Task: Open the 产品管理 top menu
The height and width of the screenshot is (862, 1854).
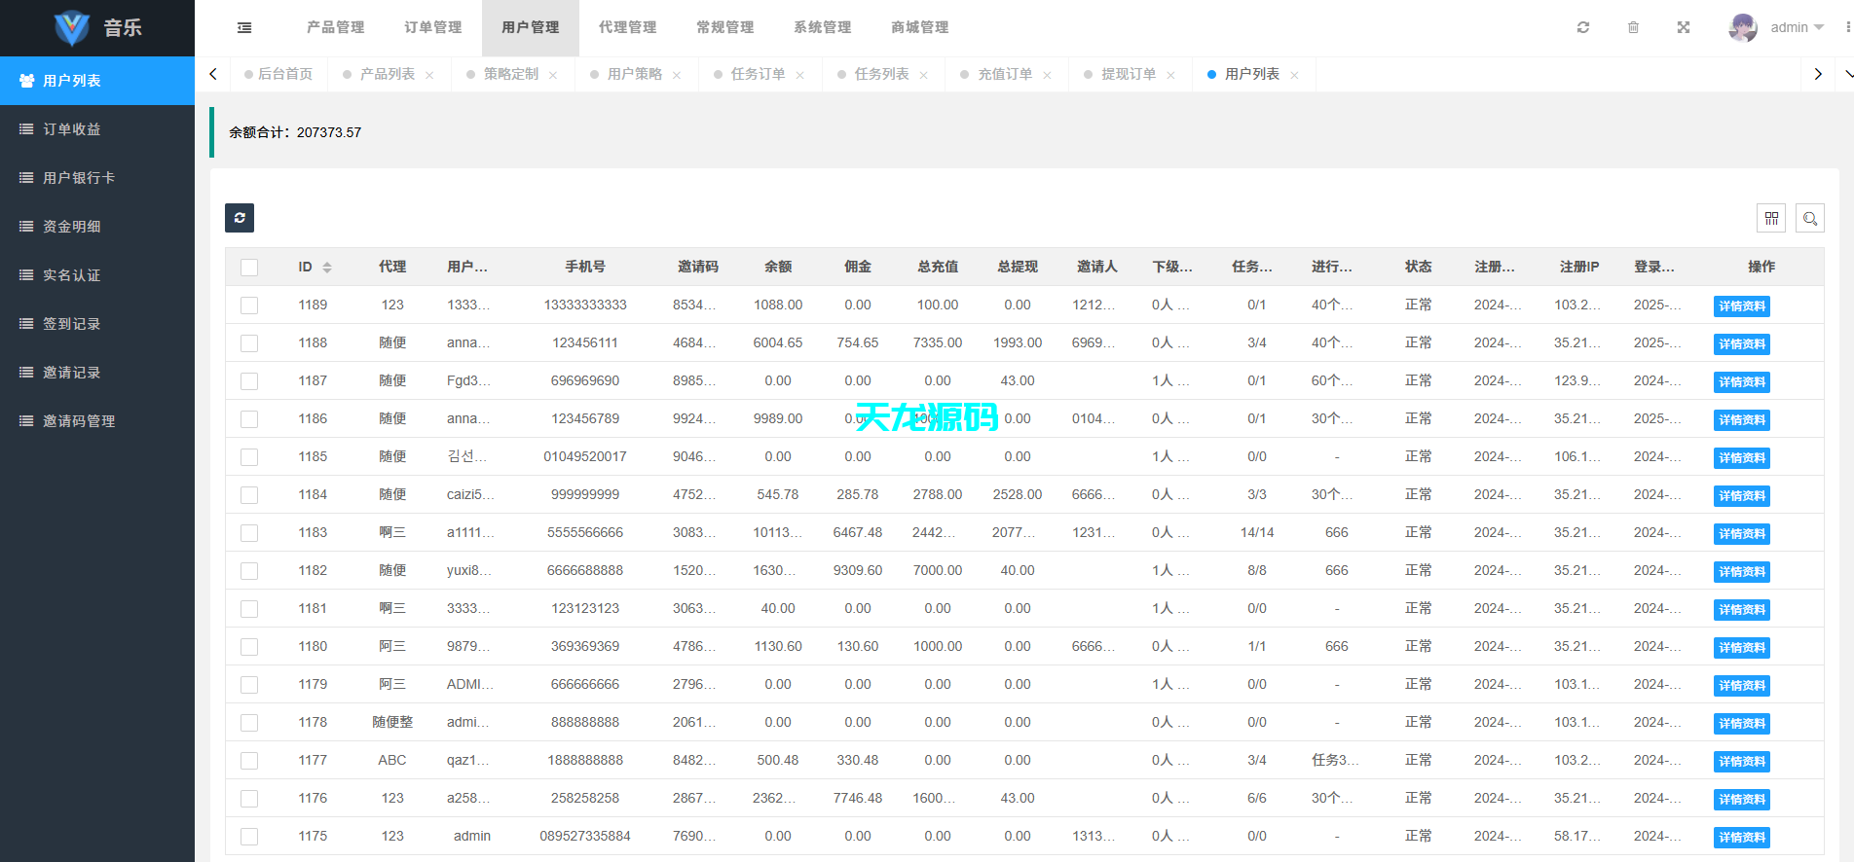Action: tap(336, 27)
